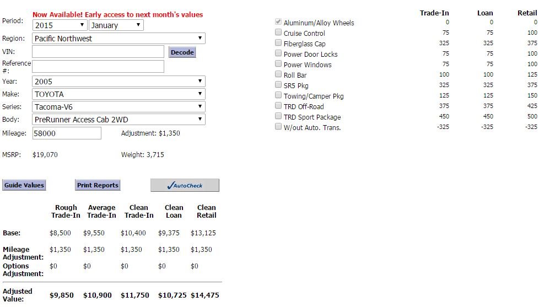Click the Adjustment: $1,350 text

[x=150, y=133]
